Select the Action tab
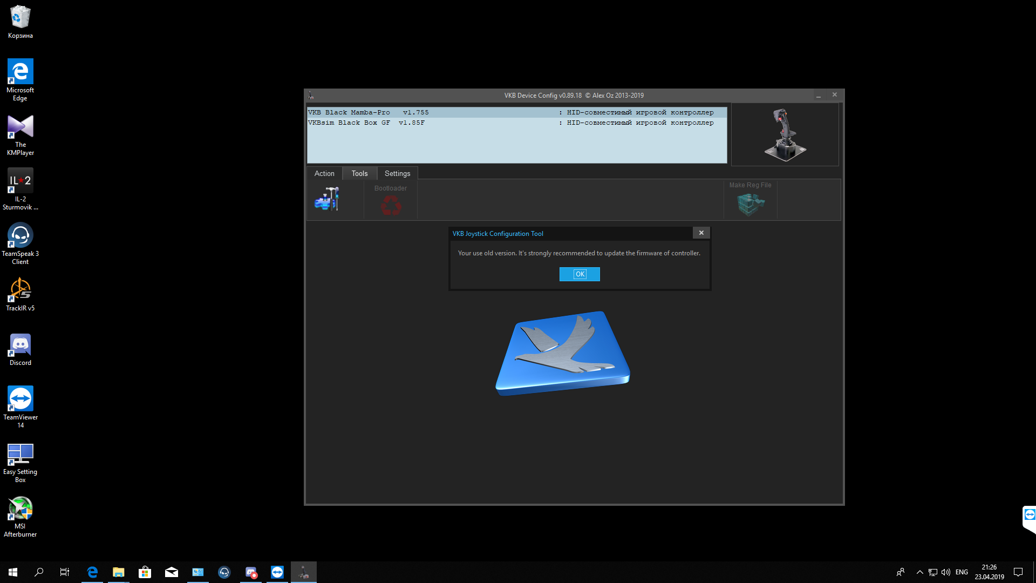The height and width of the screenshot is (583, 1036). click(x=324, y=173)
